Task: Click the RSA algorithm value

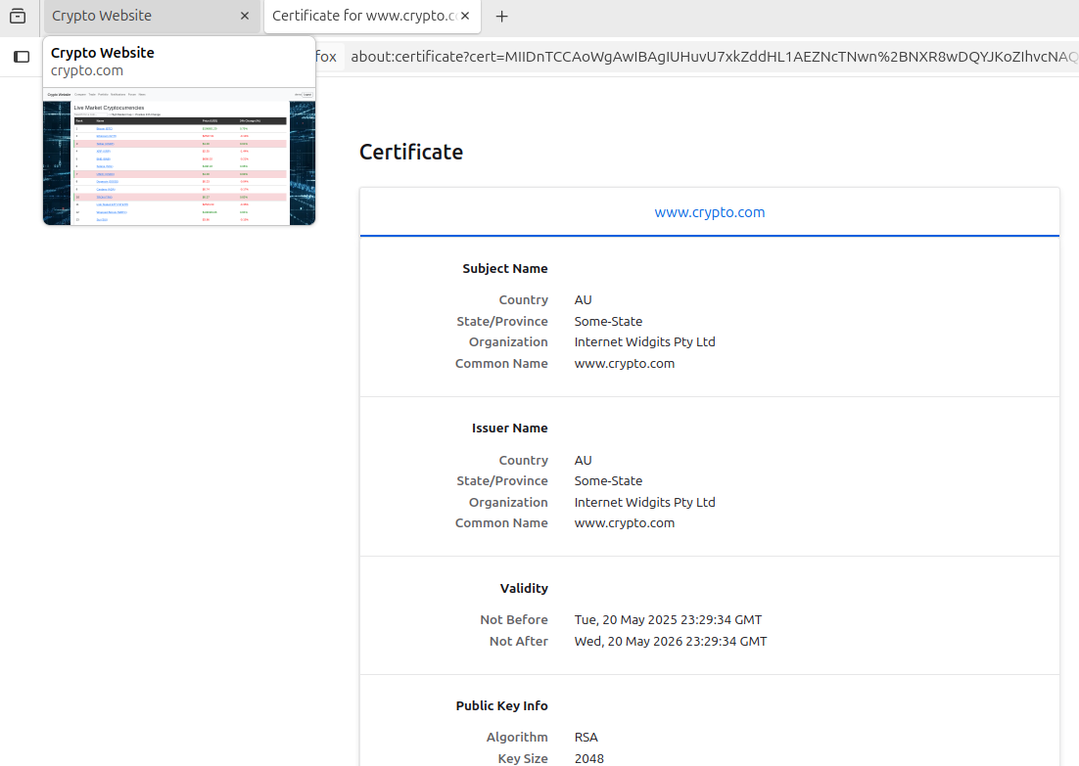Action: coord(586,738)
